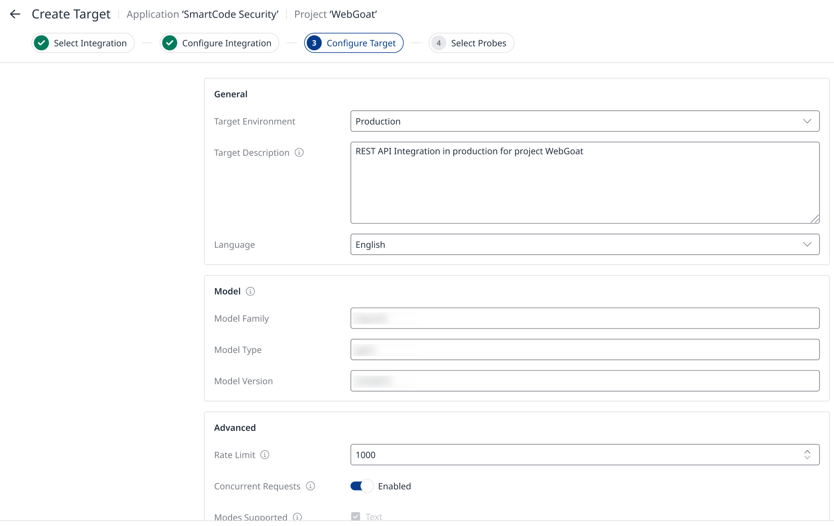The image size is (834, 526).
Task: Click the green check on Configure Integration
Action: (170, 43)
